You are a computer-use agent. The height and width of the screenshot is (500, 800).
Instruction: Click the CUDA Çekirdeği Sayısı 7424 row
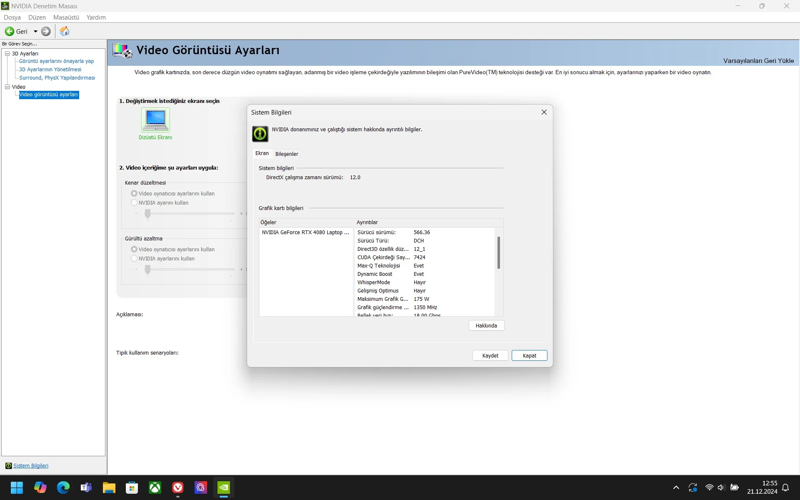pyautogui.click(x=425, y=257)
